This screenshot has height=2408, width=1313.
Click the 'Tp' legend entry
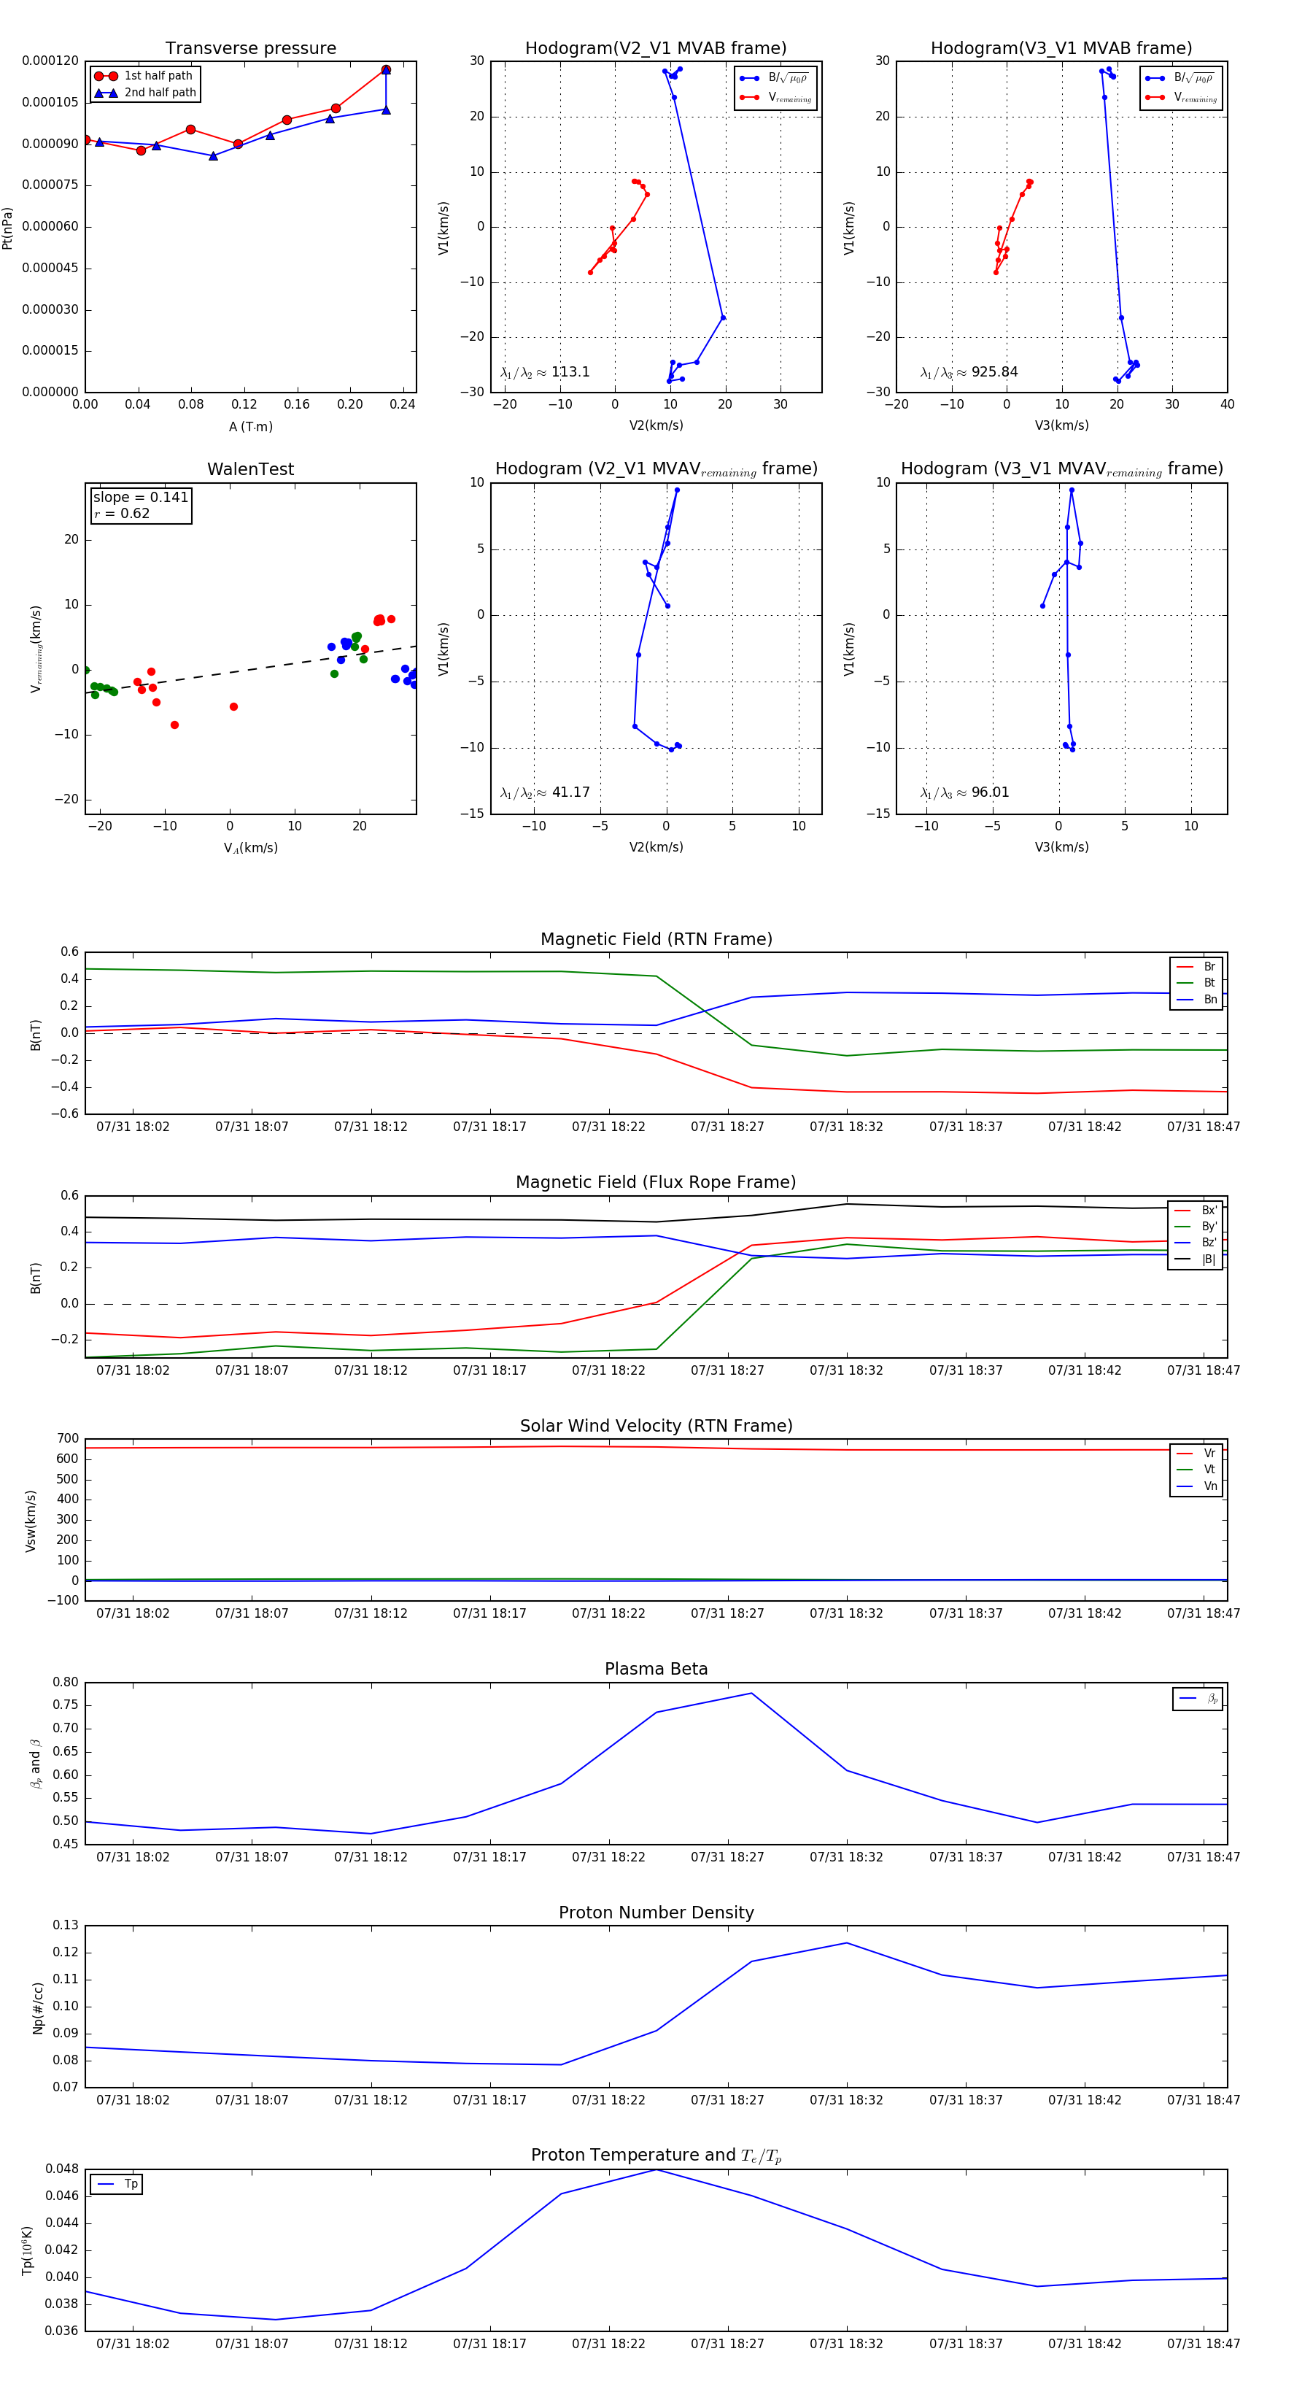pos(117,2185)
